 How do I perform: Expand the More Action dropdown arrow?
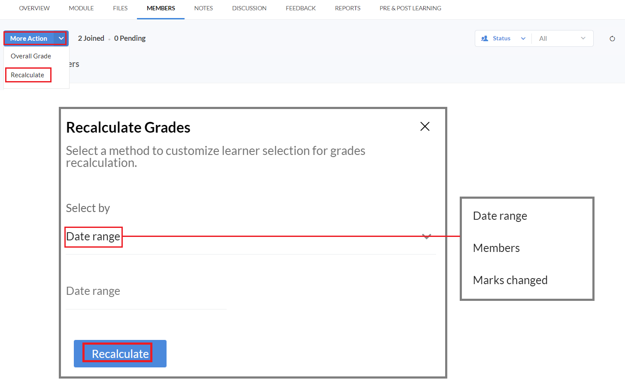(x=61, y=39)
